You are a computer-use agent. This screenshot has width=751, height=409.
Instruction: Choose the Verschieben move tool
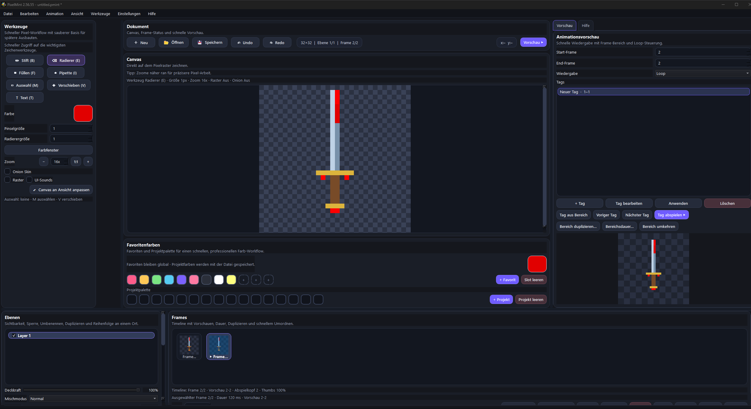click(x=69, y=85)
